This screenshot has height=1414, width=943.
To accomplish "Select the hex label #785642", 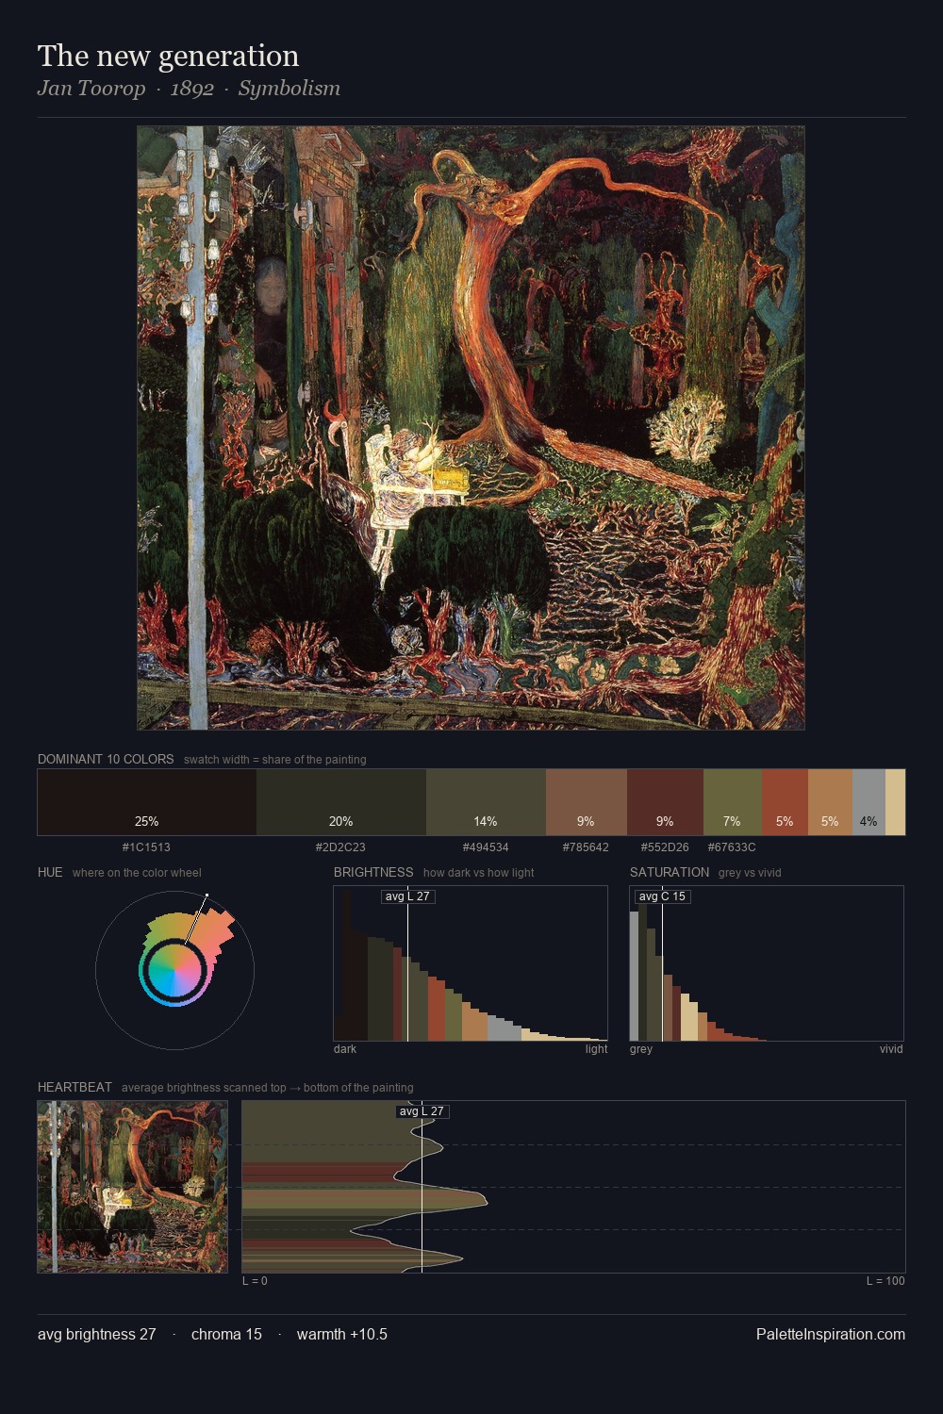I will tap(586, 847).
